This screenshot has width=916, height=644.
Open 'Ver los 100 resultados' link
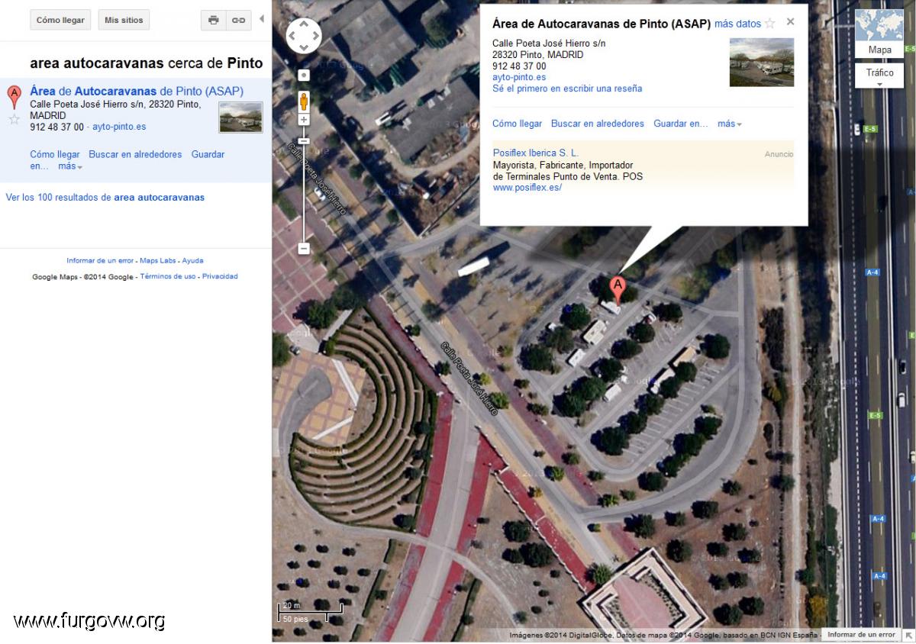(105, 197)
